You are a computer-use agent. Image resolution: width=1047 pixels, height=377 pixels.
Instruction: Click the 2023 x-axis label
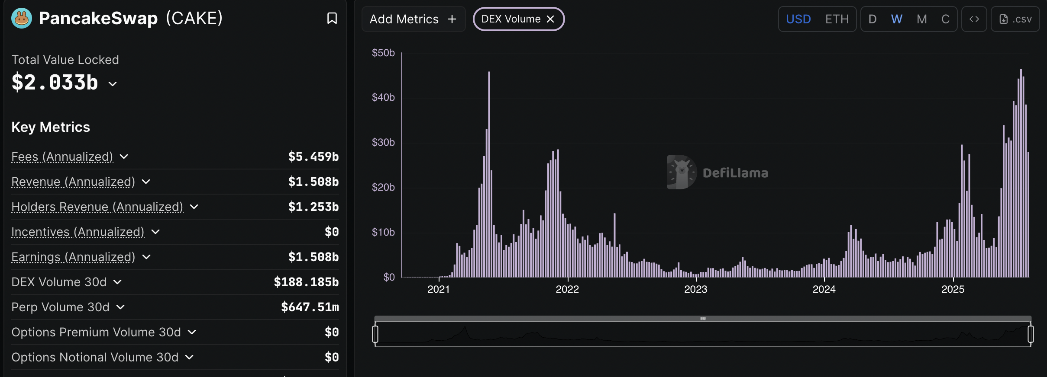696,289
